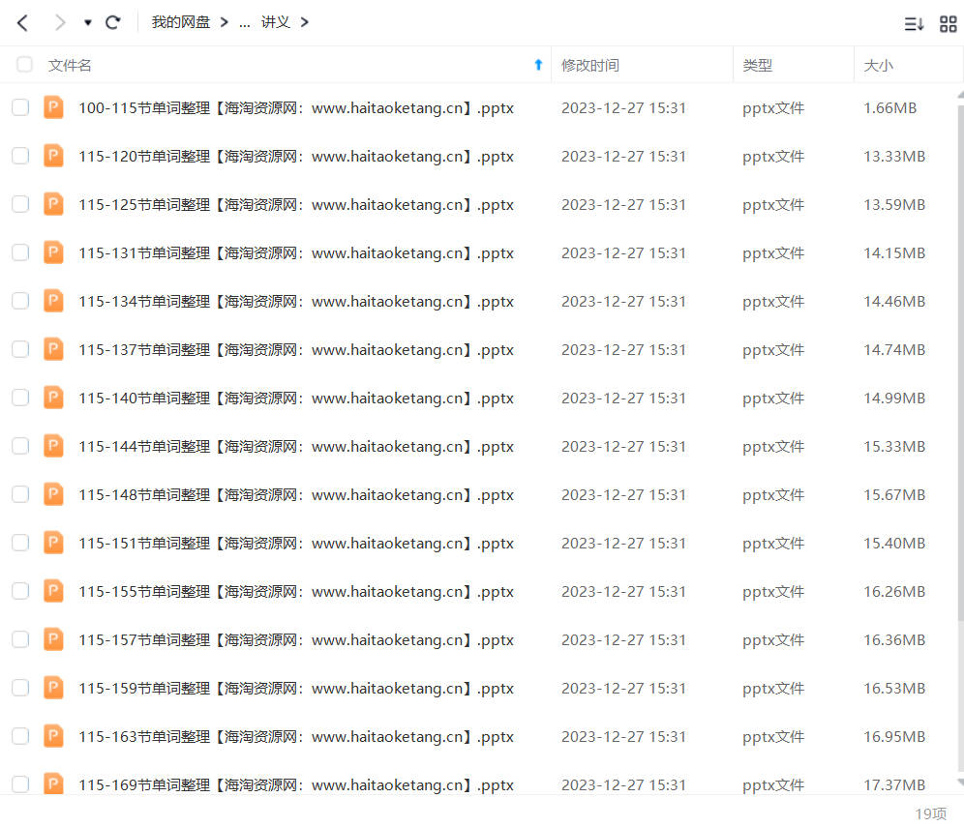This screenshot has width=964, height=827.
Task: Click the scrollbar down arrow
Action: pos(960,783)
